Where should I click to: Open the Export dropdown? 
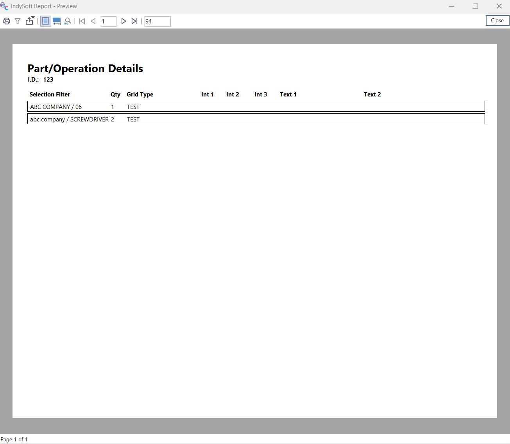(x=30, y=21)
